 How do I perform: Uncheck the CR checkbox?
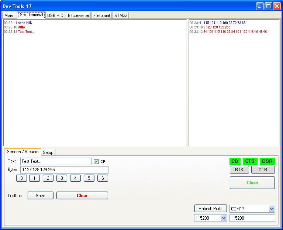[x=96, y=161]
